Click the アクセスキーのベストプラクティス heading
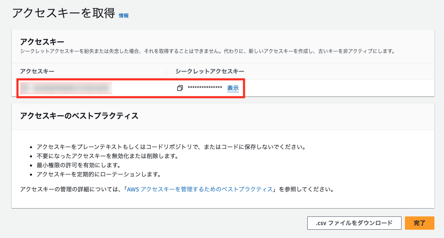 coord(79,116)
